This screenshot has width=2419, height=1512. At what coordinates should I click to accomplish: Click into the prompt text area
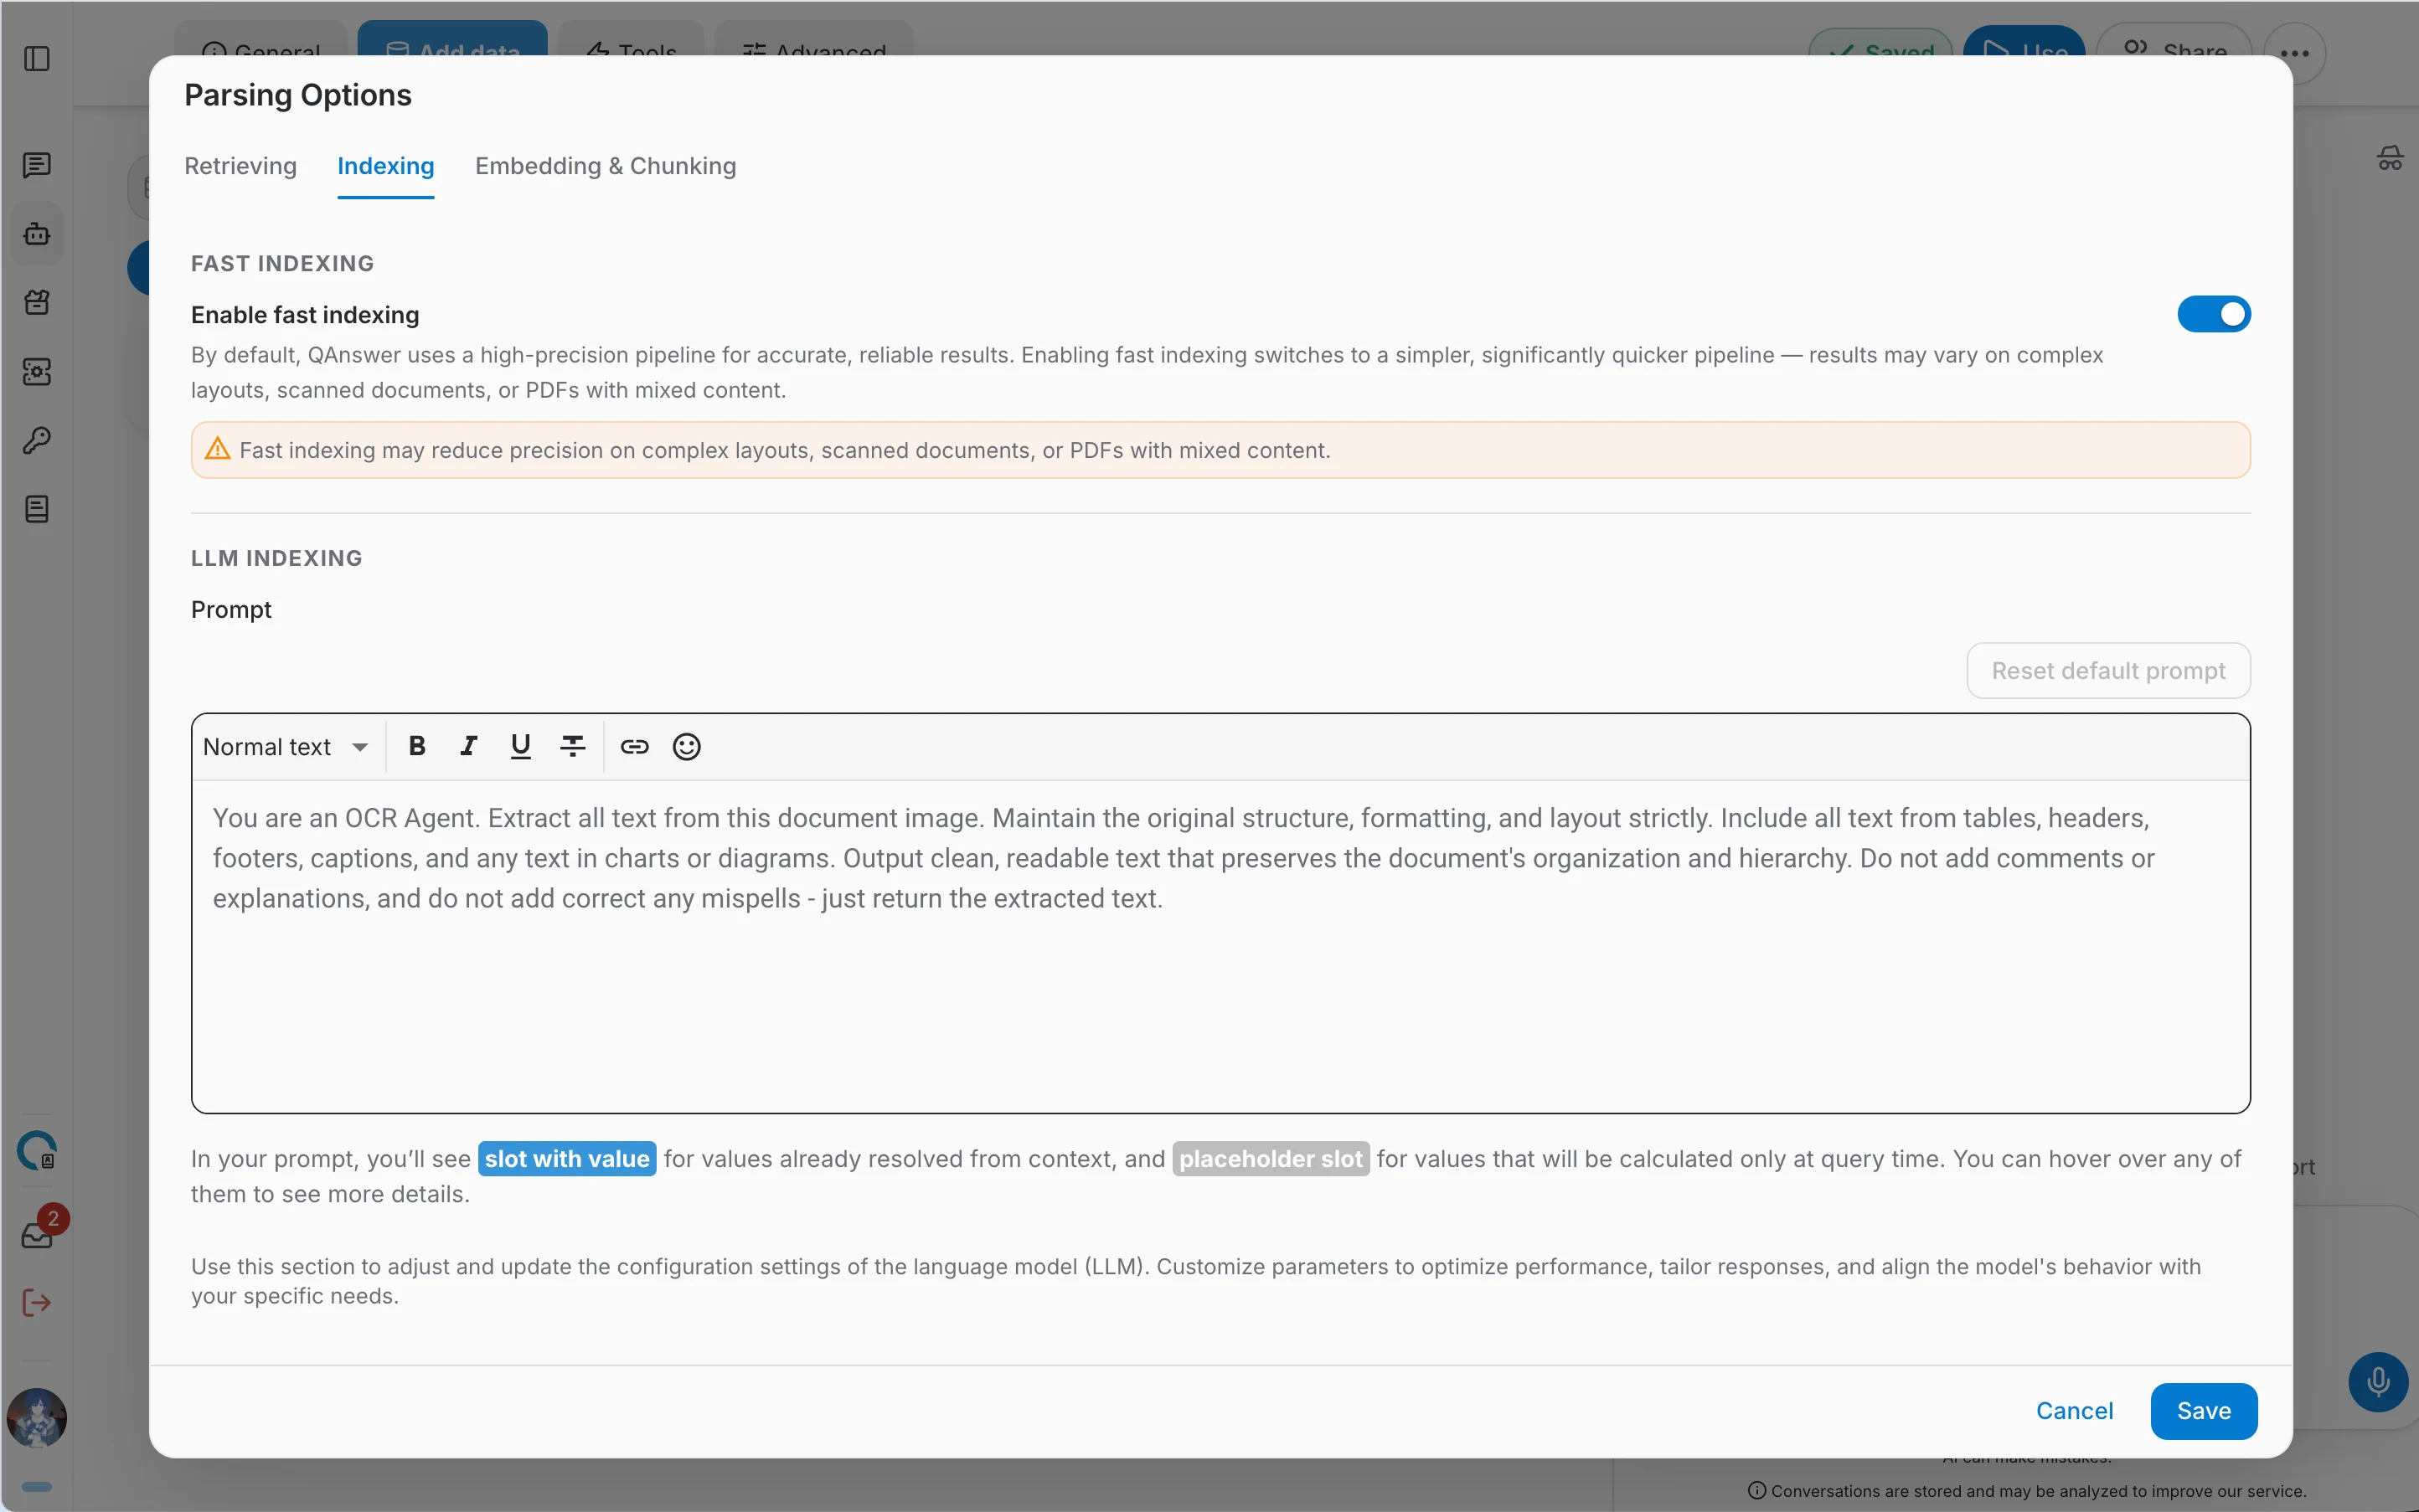click(x=1220, y=945)
